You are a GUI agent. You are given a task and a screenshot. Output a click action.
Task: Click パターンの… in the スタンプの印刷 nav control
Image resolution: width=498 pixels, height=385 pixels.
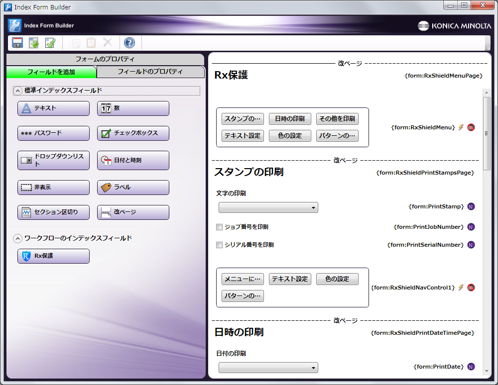(243, 296)
